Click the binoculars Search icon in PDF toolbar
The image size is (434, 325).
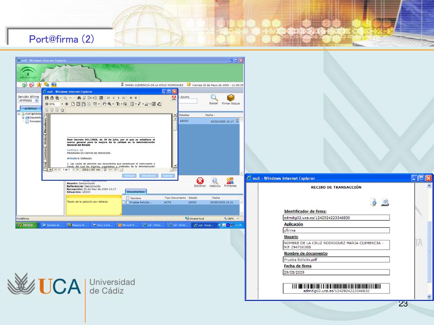click(x=79, y=98)
